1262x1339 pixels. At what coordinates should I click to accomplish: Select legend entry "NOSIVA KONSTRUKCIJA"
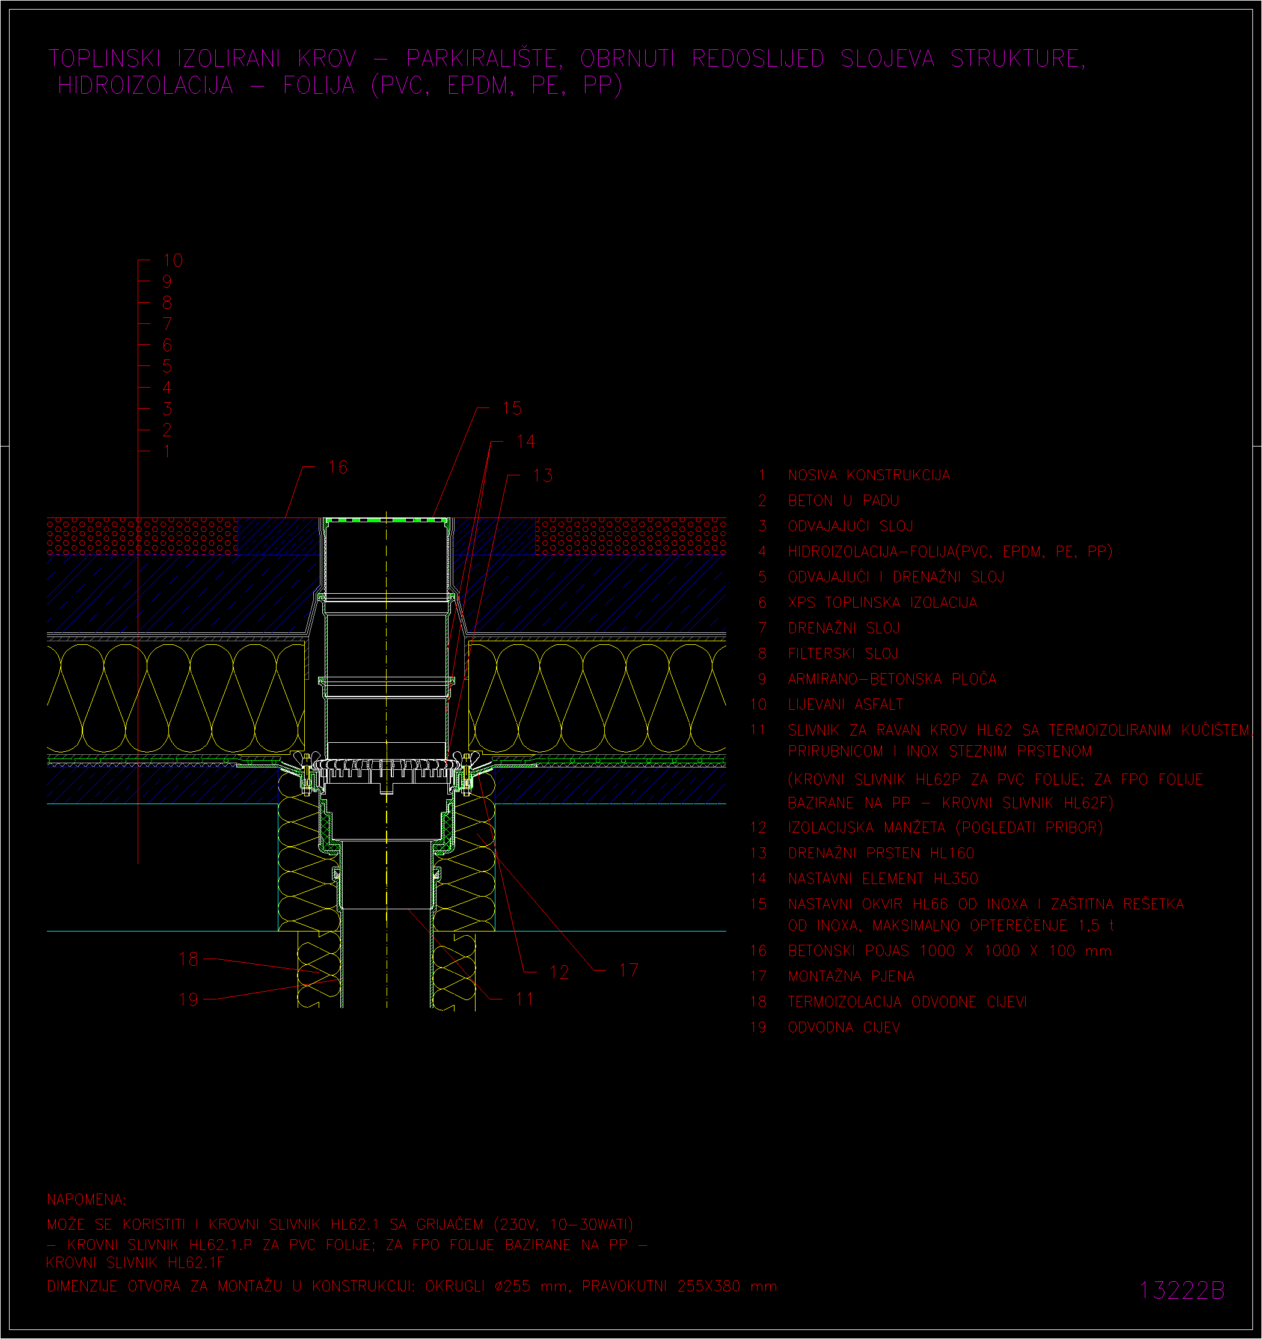869,475
